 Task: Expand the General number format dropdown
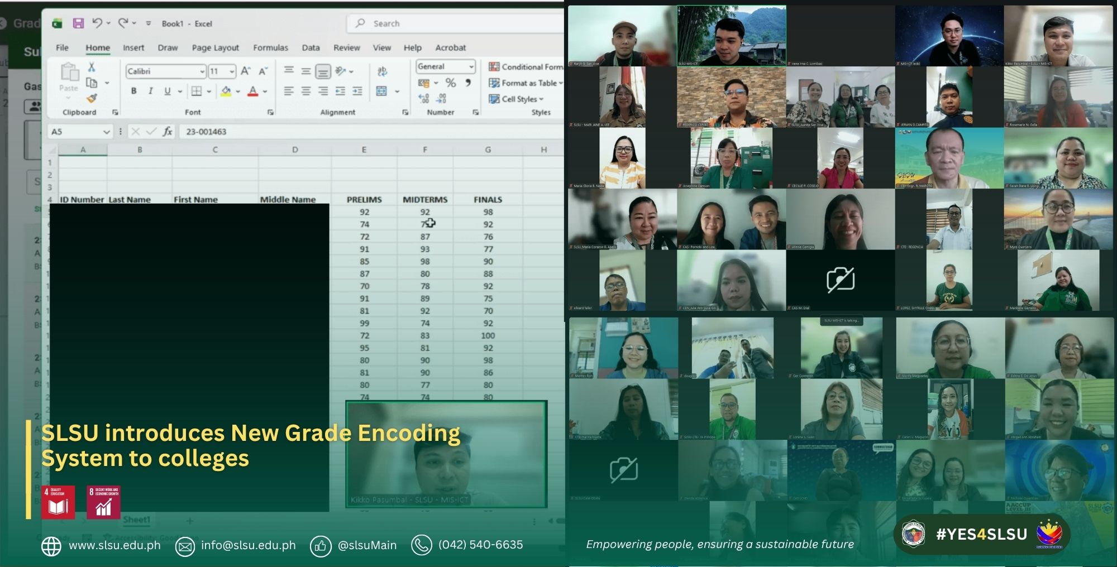(x=471, y=66)
